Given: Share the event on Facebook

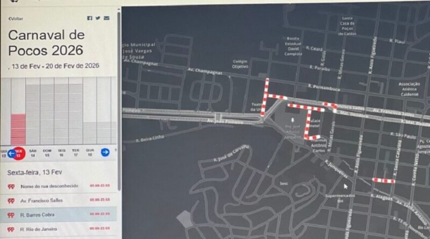Looking at the screenshot, I should (90, 18).
